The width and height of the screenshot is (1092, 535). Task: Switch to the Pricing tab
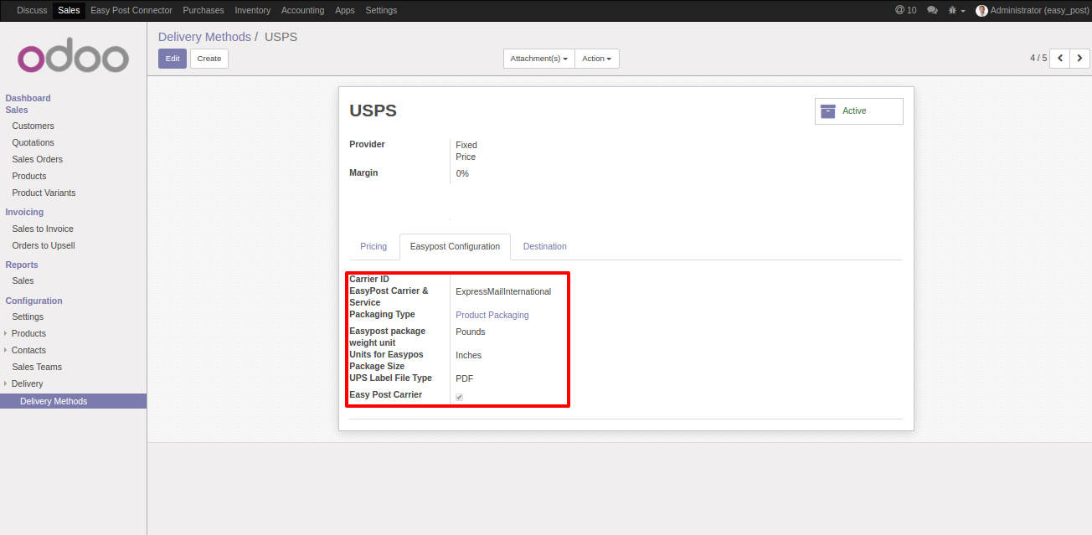(x=373, y=247)
